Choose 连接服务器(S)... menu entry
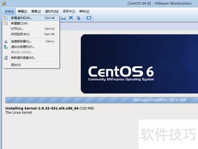 (31, 41)
